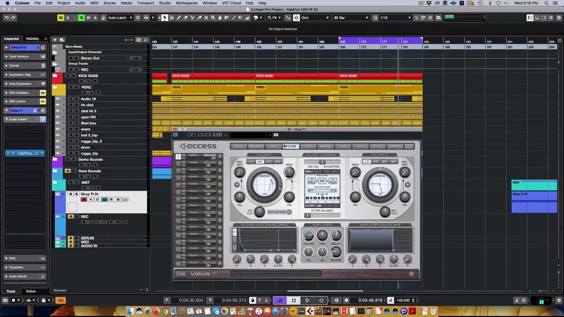The width and height of the screenshot is (564, 317).
Task: Click the Play transport button
Action: click(x=308, y=300)
